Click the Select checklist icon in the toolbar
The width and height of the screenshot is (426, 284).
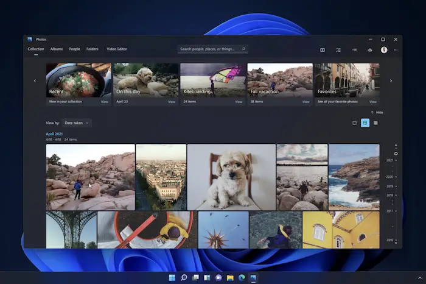coord(338,49)
